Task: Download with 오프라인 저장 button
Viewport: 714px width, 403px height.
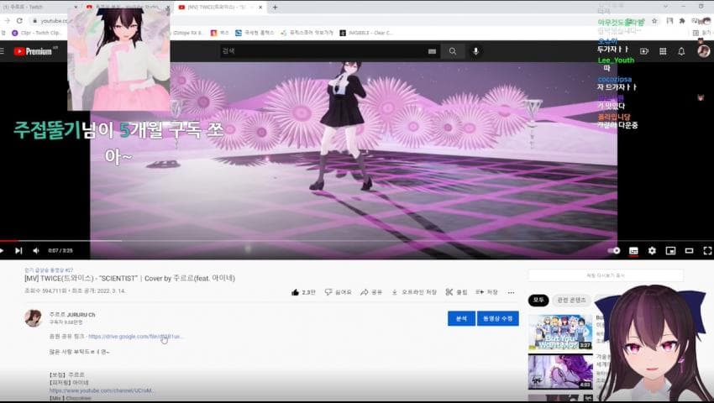Action: pos(414,292)
